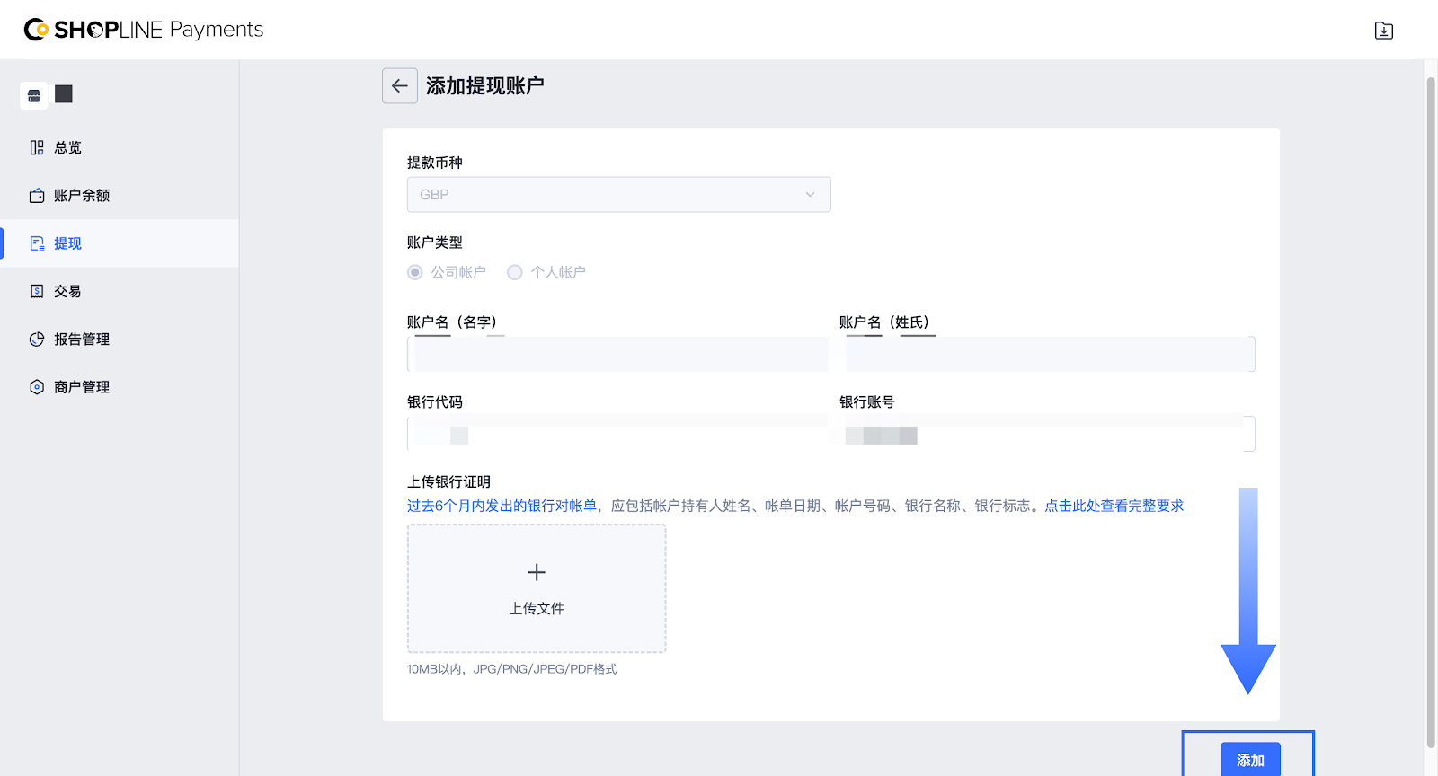Click the plus icon to upload file

537,572
